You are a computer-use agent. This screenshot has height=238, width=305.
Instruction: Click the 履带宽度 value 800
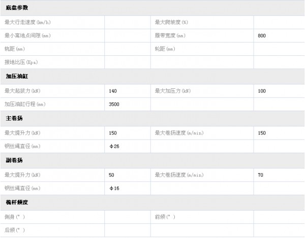262,36
